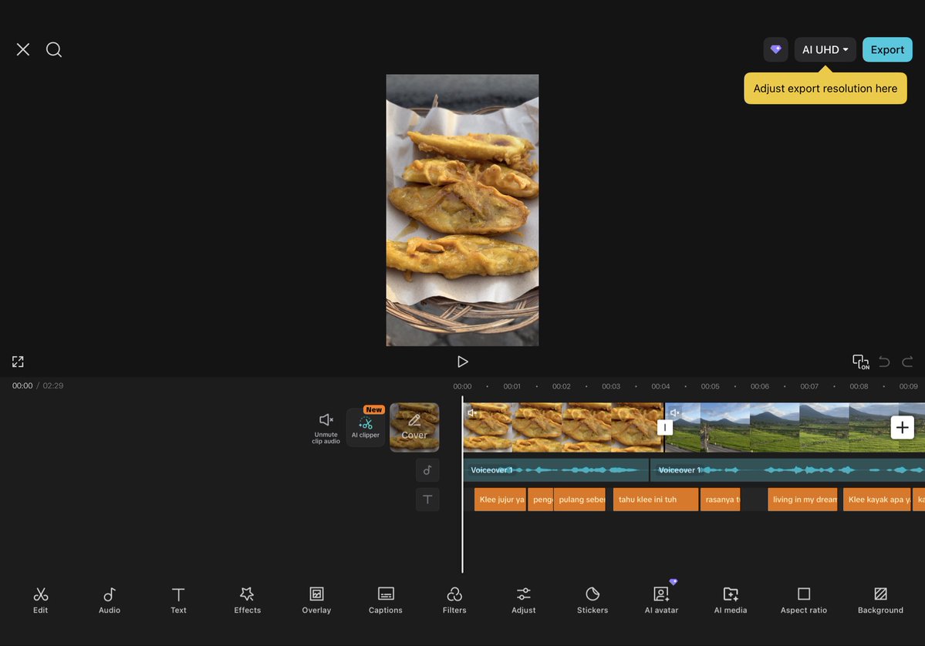This screenshot has width=925, height=646.
Task: Open the Filters tool
Action: 454,601
